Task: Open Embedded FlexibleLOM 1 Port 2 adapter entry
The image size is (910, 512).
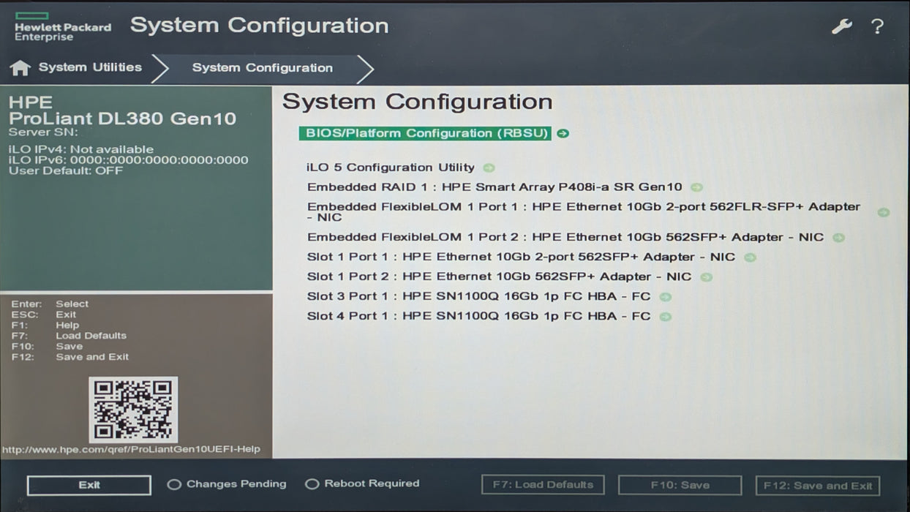Action: (565, 237)
